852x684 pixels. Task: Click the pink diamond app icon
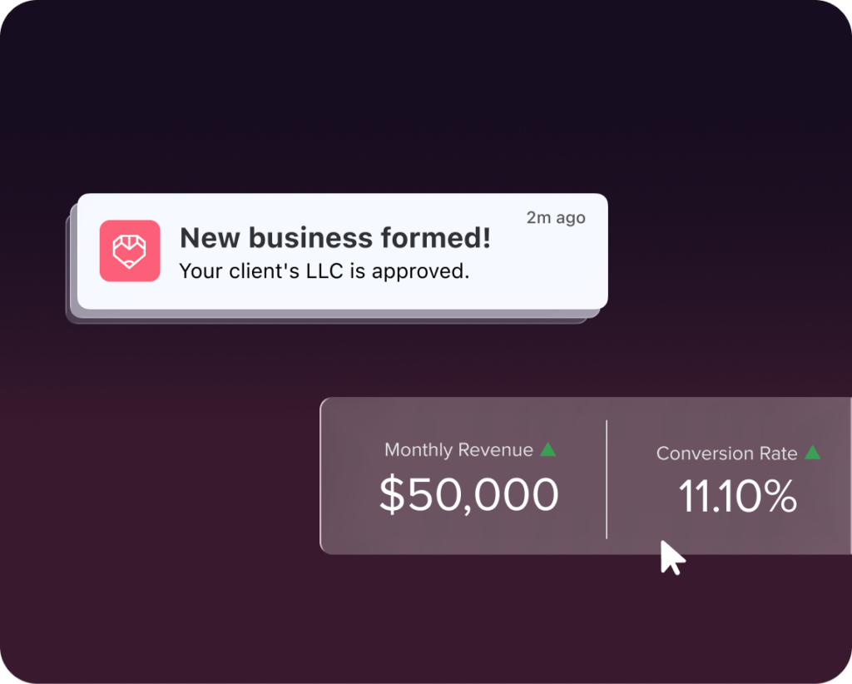(130, 250)
